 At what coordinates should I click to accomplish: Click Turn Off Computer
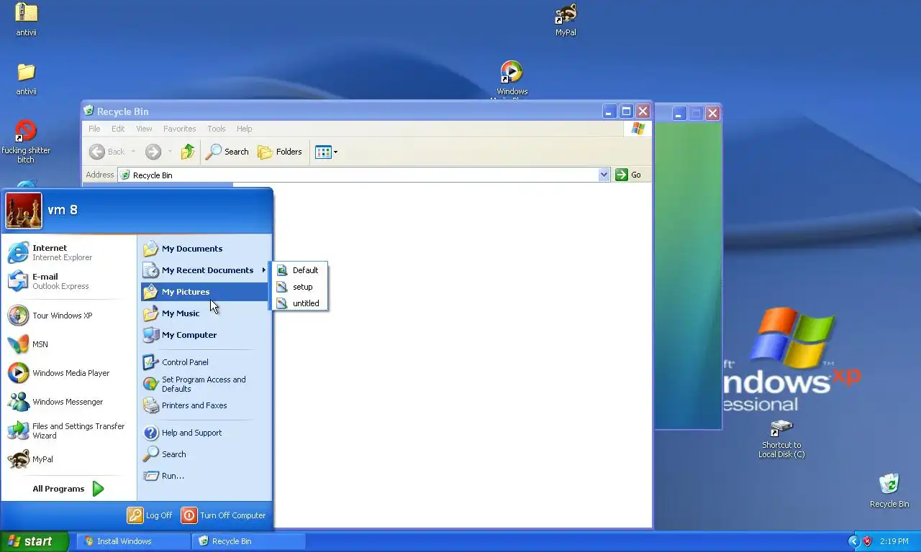(x=224, y=515)
